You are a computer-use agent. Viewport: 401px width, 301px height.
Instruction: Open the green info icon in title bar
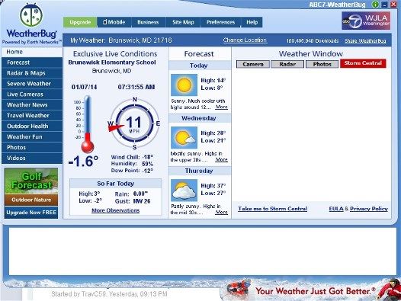(x=375, y=5)
